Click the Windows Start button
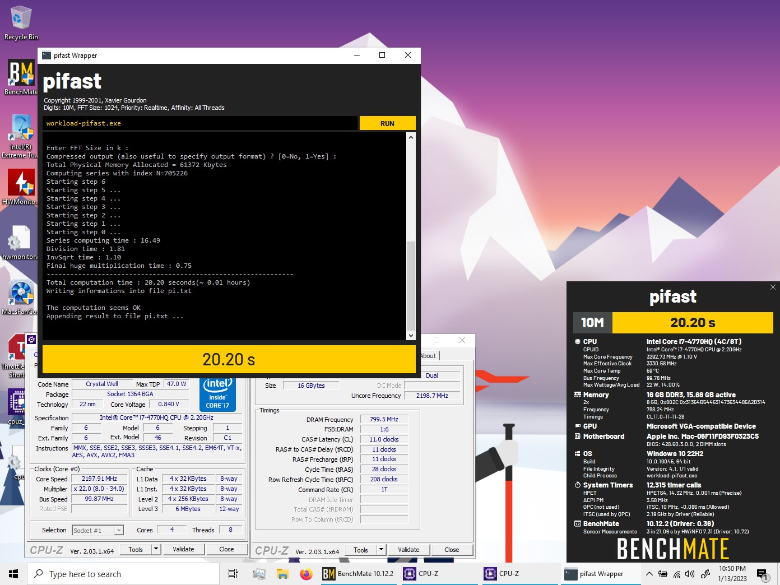The width and height of the screenshot is (780, 585). pos(13,574)
